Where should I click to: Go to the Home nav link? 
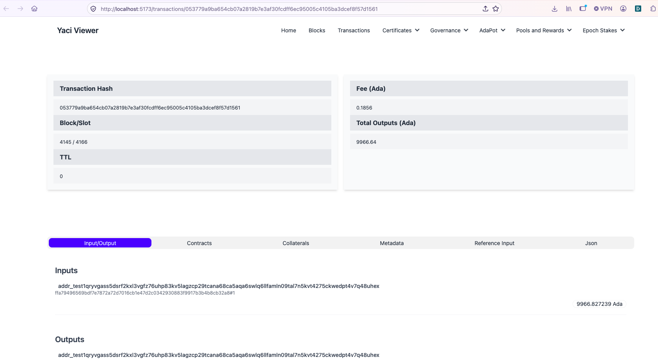pos(288,30)
